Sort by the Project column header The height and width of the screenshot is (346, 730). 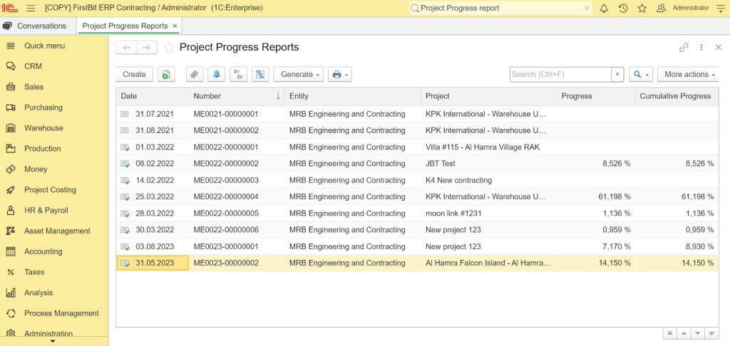click(x=489, y=96)
